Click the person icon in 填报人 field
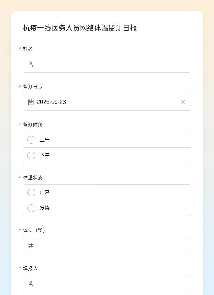The width and height of the screenshot is (214, 295). click(x=31, y=284)
